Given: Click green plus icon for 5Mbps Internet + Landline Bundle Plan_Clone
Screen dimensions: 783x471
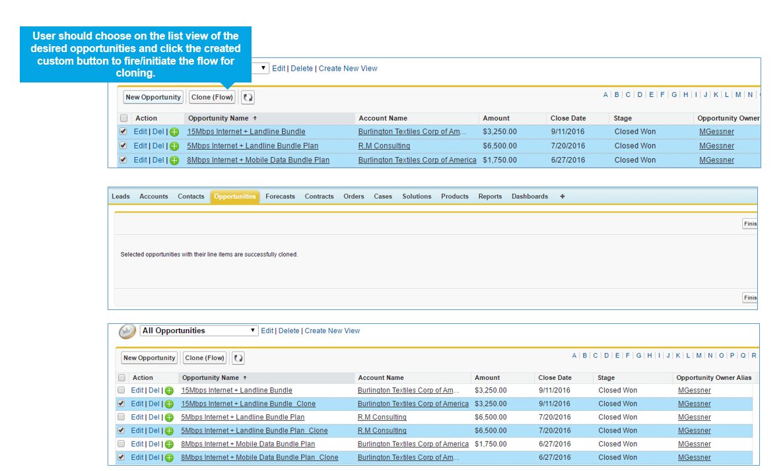Looking at the screenshot, I should (169, 431).
